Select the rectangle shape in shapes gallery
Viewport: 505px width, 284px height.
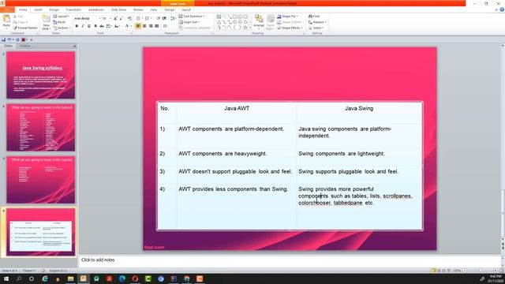(235, 17)
